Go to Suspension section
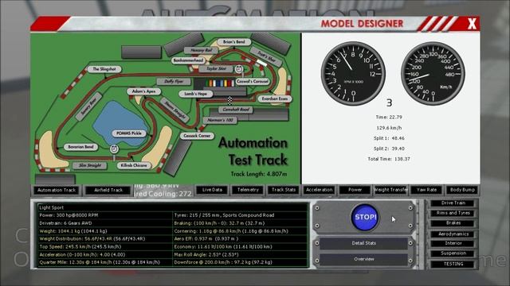Screen dimensions: 510x286 (x=453, y=253)
